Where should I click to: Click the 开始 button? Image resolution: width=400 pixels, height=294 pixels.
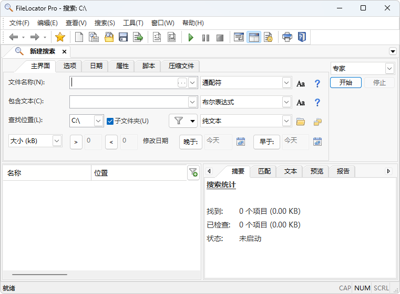346,83
